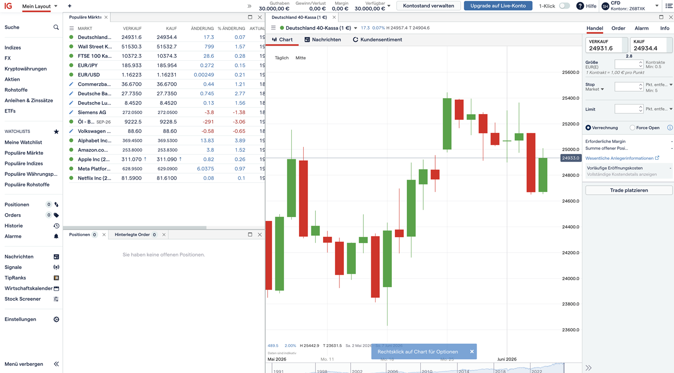Click the KAUF 24934.4 price button
This screenshot has width=674, height=373.
[x=651, y=45]
